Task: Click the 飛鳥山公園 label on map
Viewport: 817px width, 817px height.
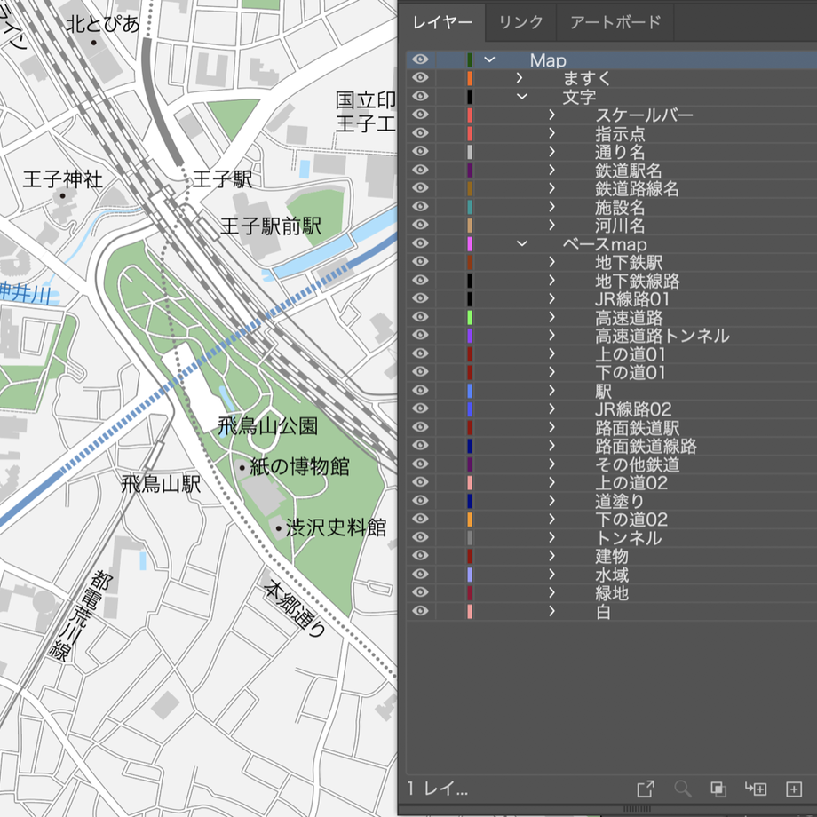Action: point(268,425)
